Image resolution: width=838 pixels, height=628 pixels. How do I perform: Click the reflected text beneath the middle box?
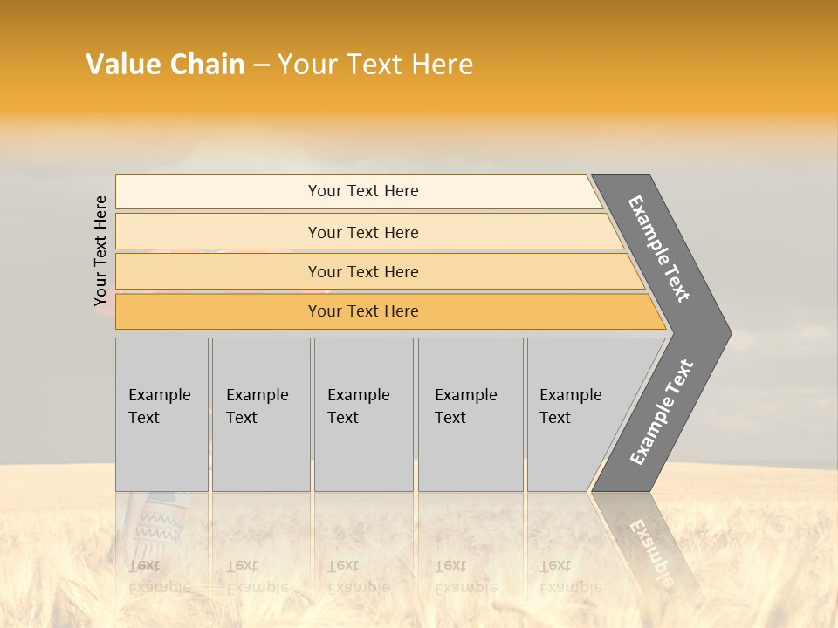(359, 576)
